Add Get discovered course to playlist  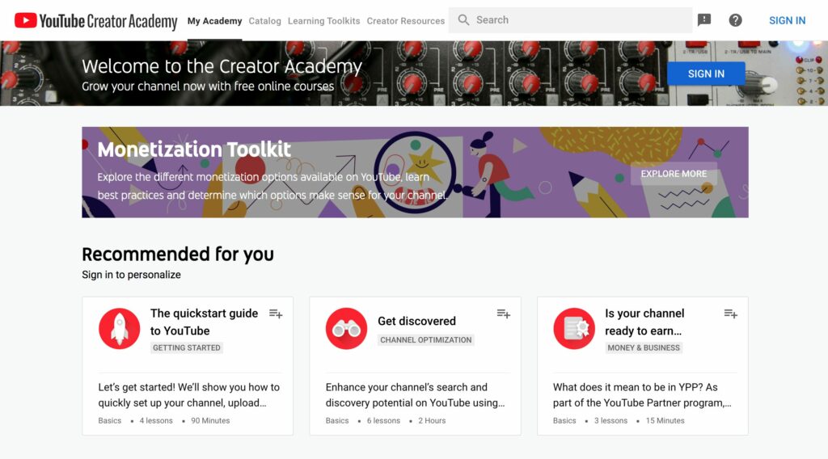[503, 314]
